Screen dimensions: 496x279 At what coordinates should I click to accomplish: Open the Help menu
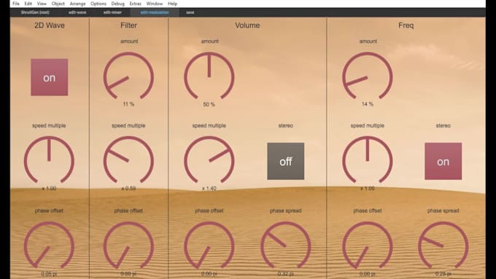pos(172,4)
